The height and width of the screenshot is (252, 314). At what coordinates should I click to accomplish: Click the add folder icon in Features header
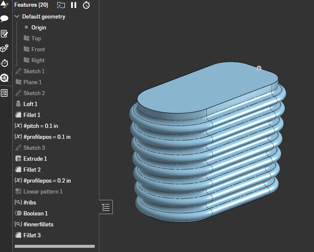[61, 5]
